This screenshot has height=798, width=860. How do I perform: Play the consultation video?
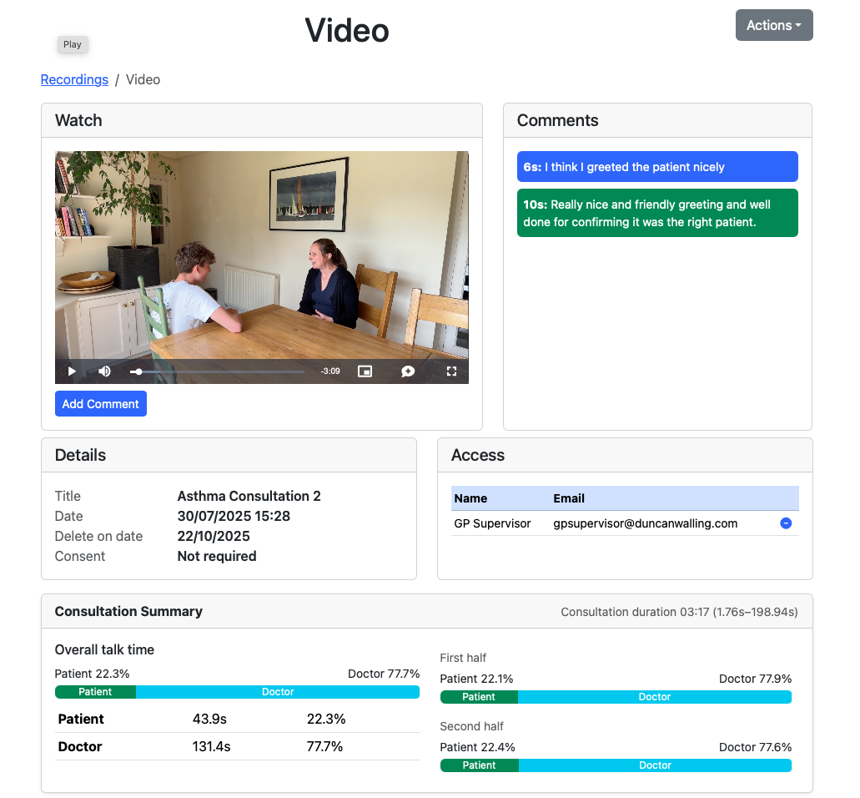click(x=72, y=371)
